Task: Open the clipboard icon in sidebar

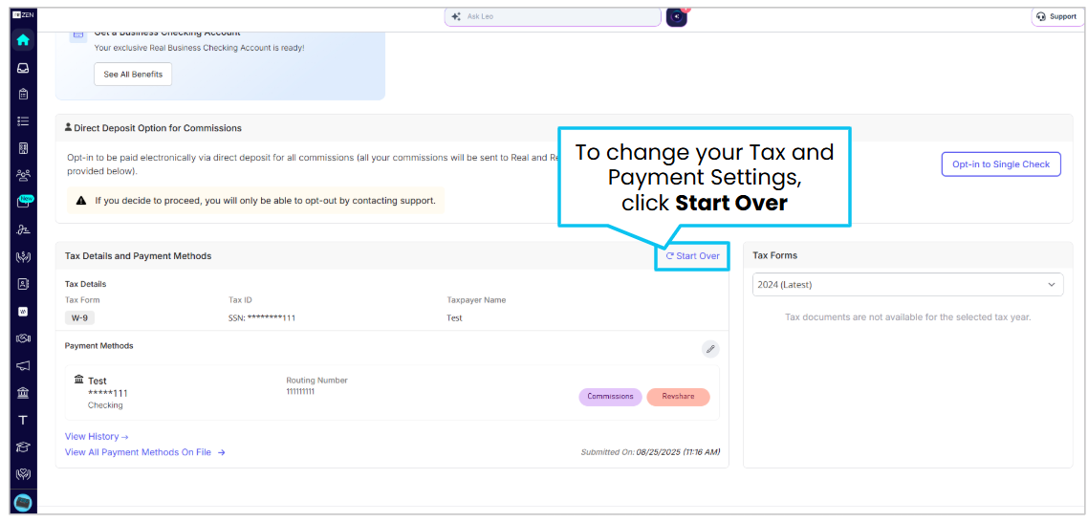Action: click(x=23, y=95)
